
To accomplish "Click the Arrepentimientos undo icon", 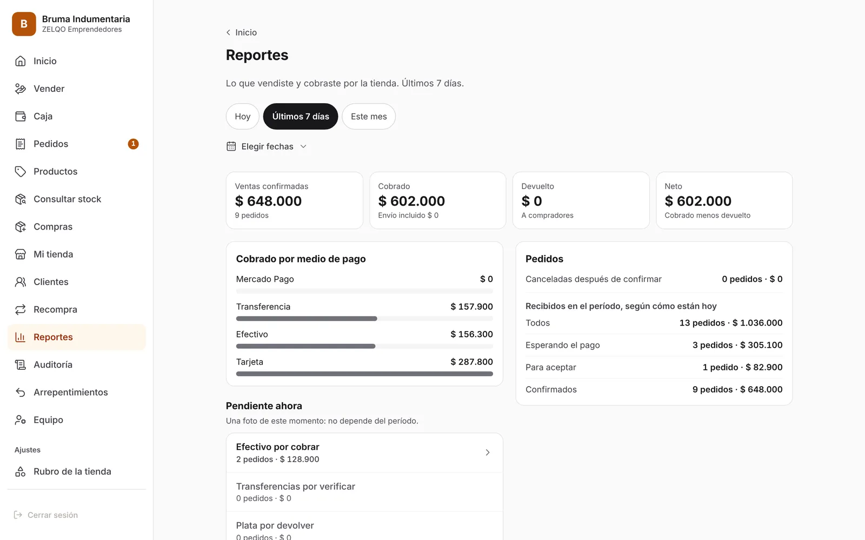I will (x=21, y=392).
